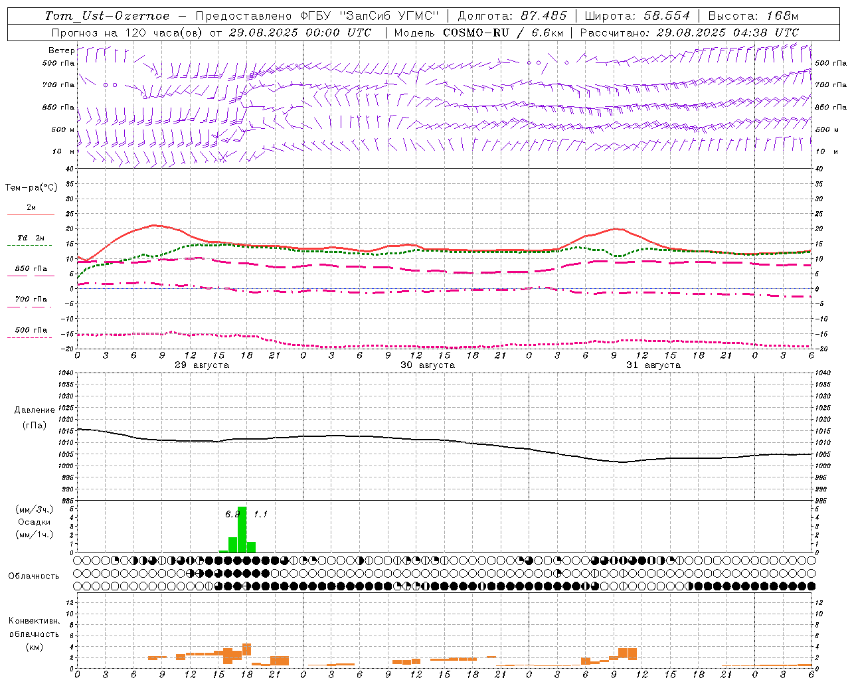Click the Ветер panel label

pos(61,50)
